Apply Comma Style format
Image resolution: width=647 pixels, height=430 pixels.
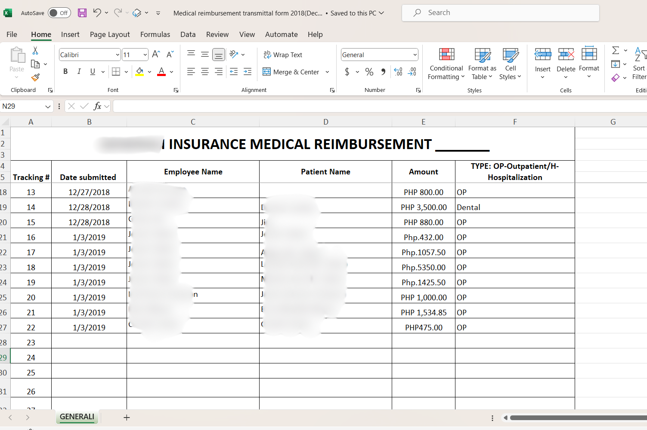click(383, 72)
